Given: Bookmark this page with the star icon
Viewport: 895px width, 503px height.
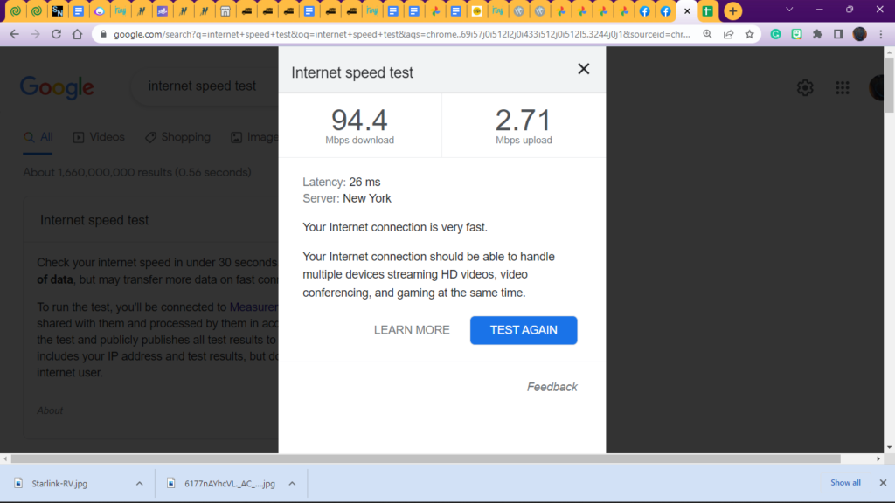Looking at the screenshot, I should tap(749, 34).
